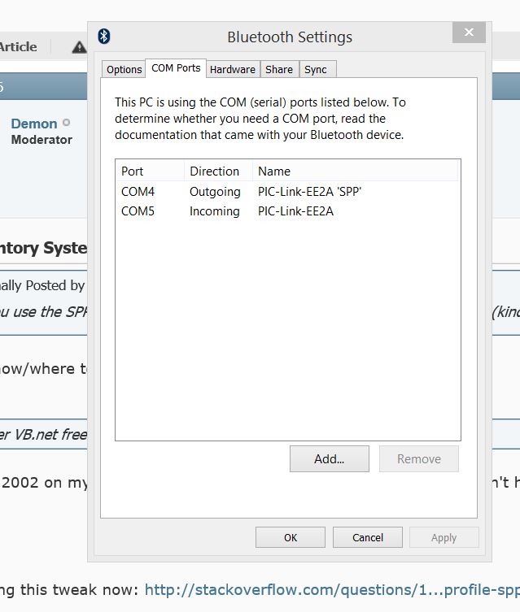Open the Hardware tab
Viewport: 520px width, 612px height.
(233, 70)
